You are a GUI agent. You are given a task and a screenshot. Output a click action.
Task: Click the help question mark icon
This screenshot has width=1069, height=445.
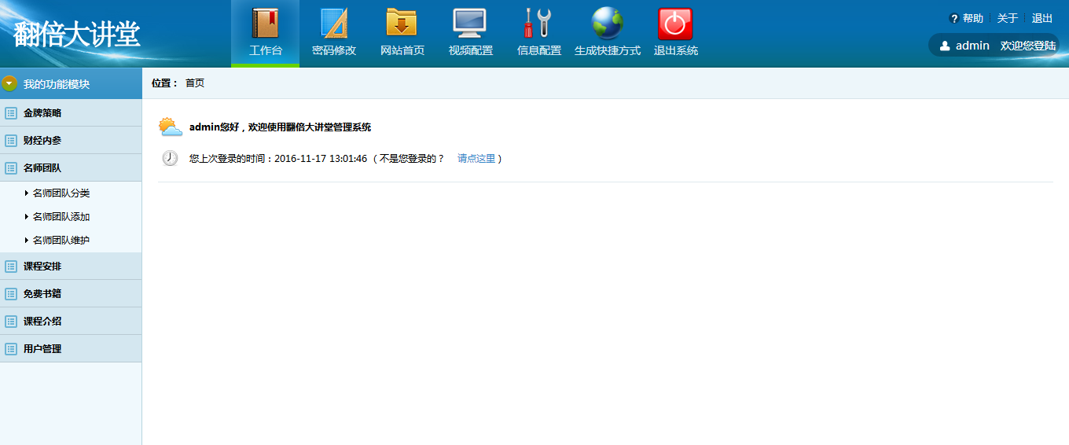[x=954, y=19]
